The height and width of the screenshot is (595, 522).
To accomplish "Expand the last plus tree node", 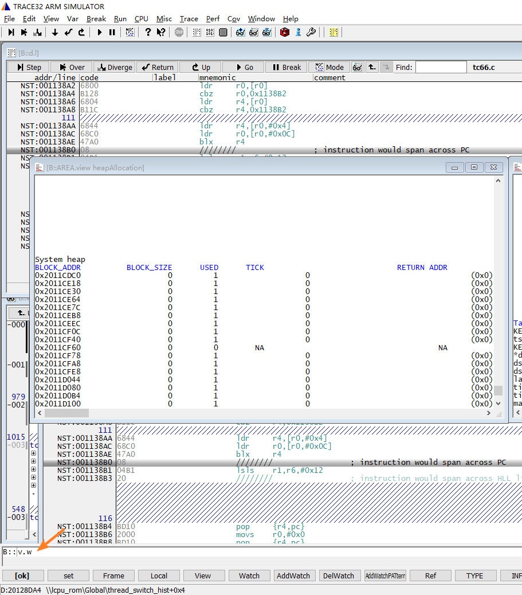I will 33,485.
